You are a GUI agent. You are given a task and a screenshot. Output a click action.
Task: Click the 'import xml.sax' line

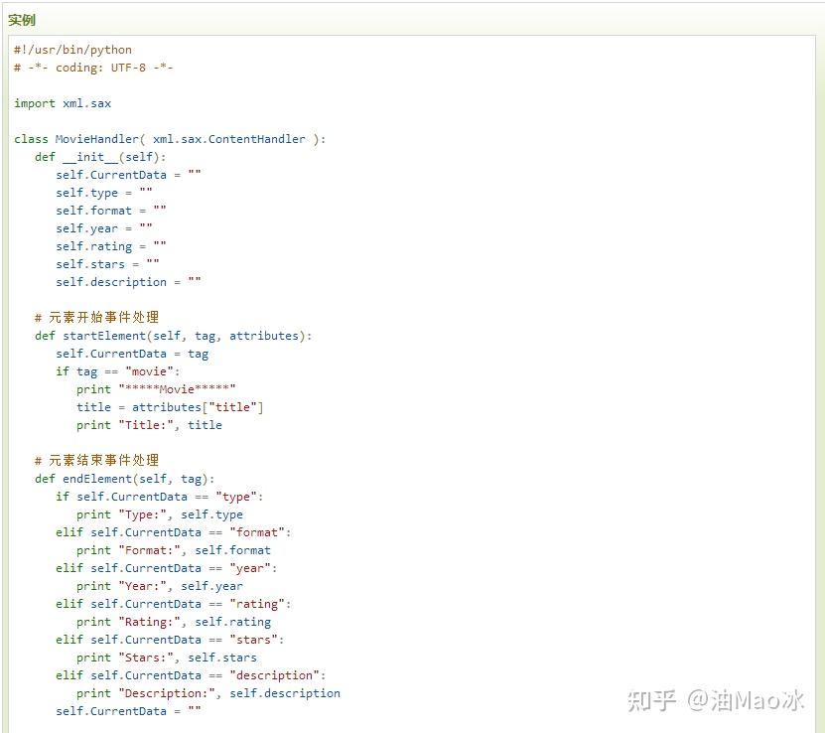(63, 103)
